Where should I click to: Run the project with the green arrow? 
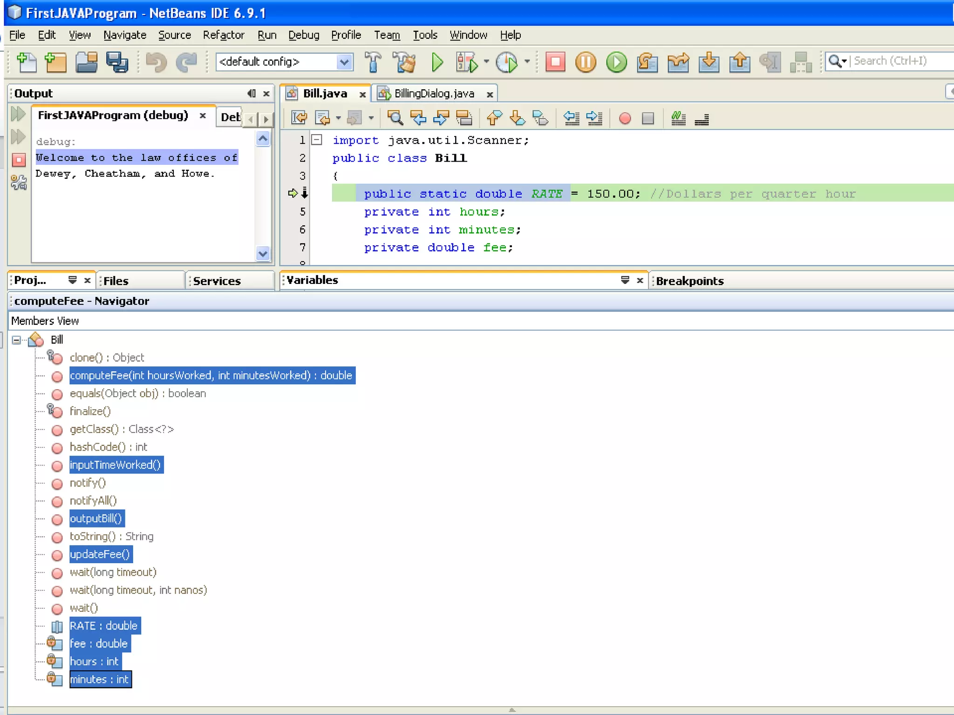pyautogui.click(x=437, y=62)
